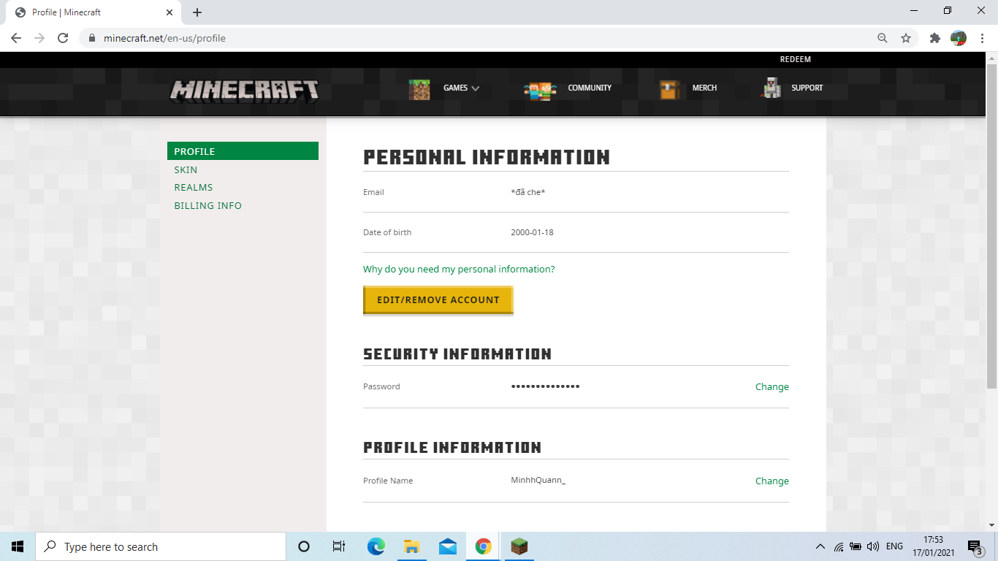Open network settings from the tray
The image size is (998, 561).
click(839, 546)
